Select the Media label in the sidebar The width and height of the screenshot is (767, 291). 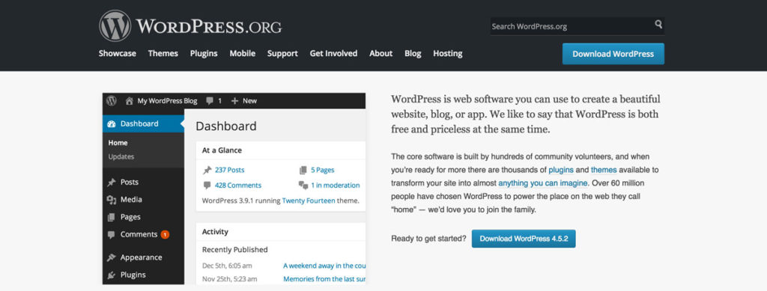(131, 200)
